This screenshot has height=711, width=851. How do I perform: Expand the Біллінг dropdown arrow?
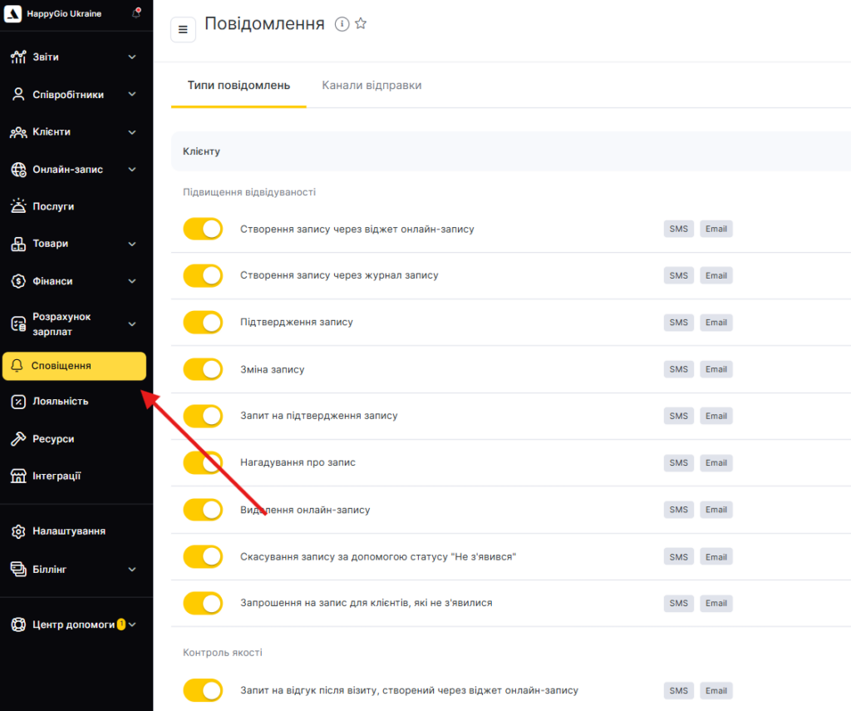tap(132, 570)
